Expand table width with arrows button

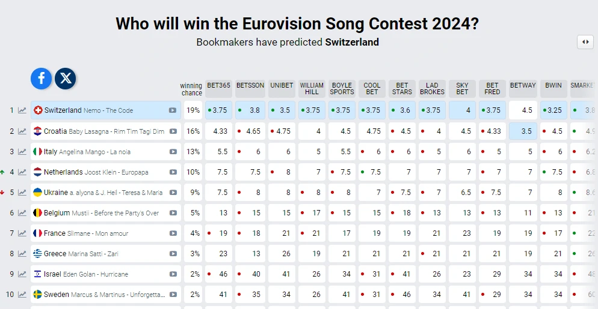tap(585, 42)
